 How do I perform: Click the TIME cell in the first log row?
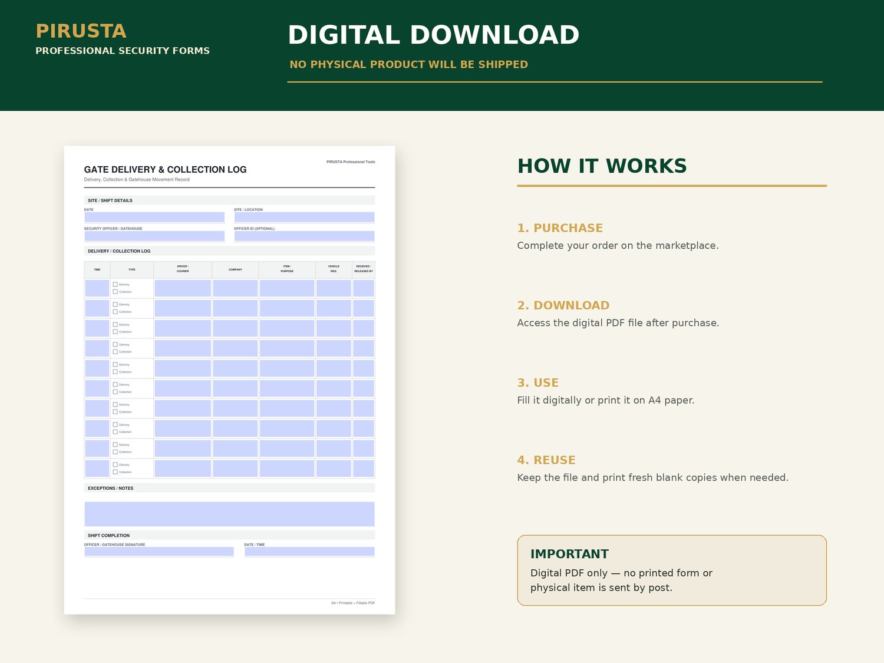coord(97,288)
